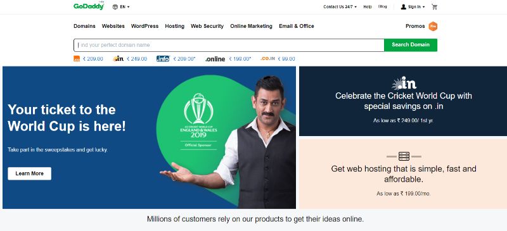Open the Domains menu

click(x=84, y=26)
